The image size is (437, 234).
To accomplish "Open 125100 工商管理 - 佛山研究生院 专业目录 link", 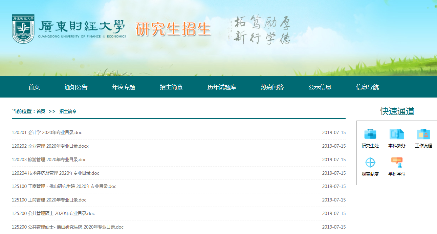I will click(x=64, y=186).
